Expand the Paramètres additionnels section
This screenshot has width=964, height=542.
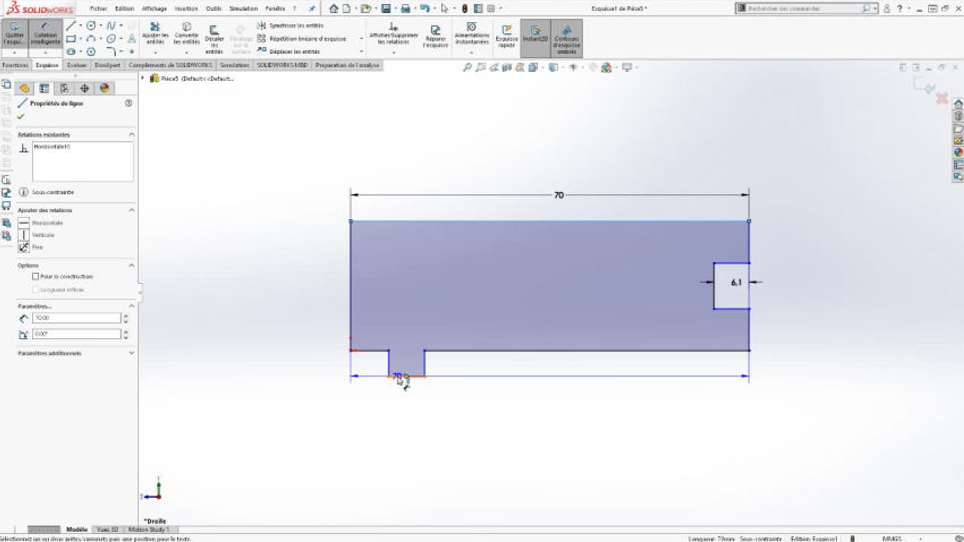[x=132, y=353]
